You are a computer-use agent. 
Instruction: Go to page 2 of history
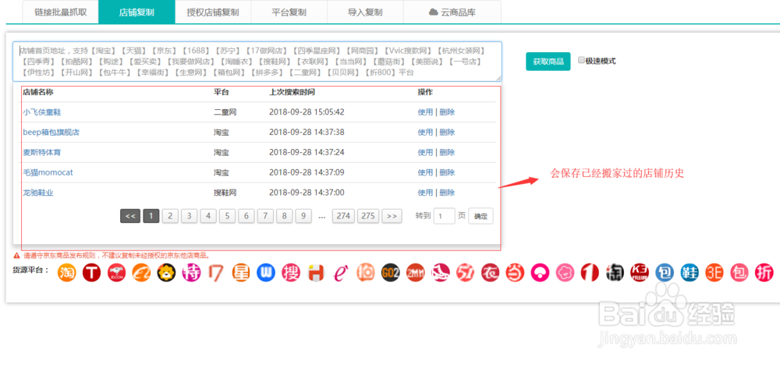click(x=170, y=216)
